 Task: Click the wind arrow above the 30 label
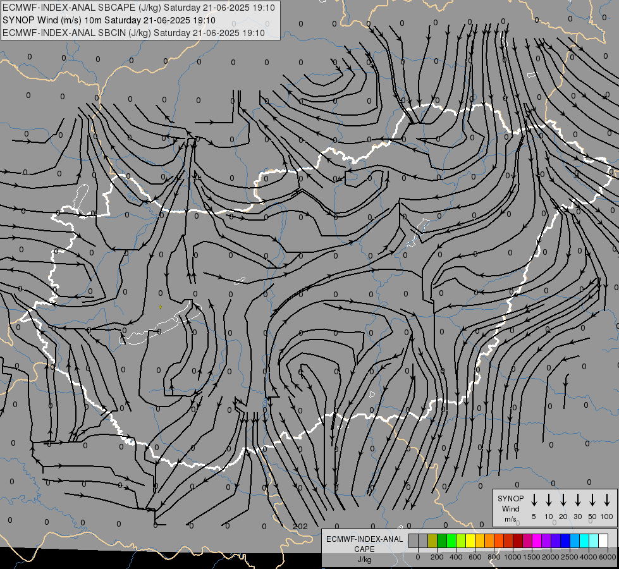577,500
